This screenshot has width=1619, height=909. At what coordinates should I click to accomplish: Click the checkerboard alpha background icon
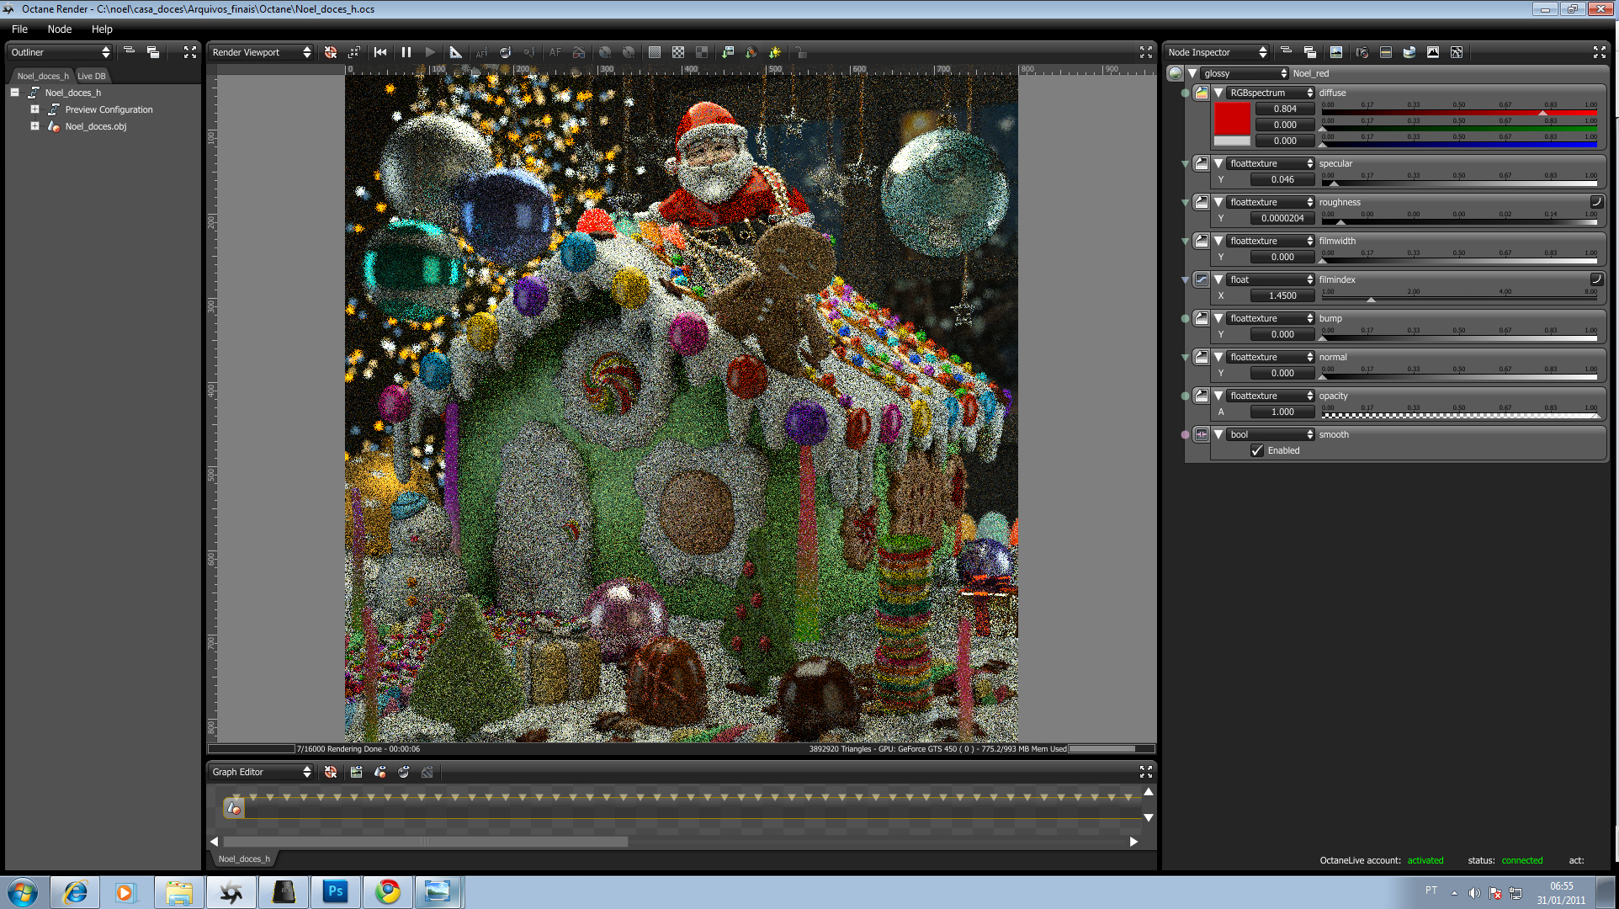pyautogui.click(x=678, y=52)
